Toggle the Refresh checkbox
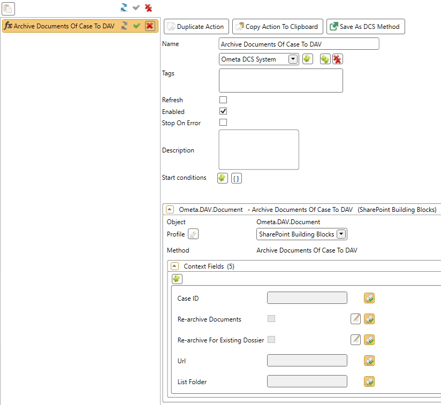The image size is (441, 405). coord(223,100)
